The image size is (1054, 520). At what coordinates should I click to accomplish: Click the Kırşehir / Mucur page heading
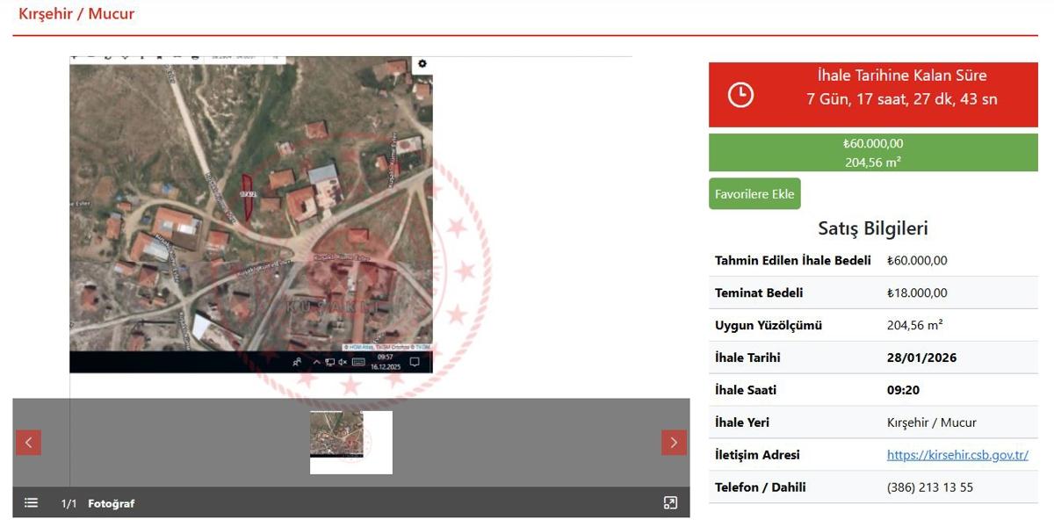pos(76,14)
